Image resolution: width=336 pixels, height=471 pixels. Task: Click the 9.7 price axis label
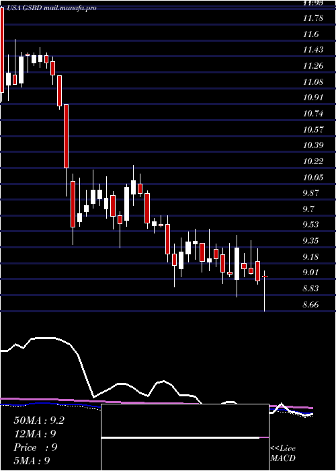(x=308, y=209)
